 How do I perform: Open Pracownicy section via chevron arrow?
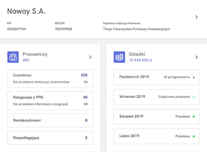pos(90,57)
